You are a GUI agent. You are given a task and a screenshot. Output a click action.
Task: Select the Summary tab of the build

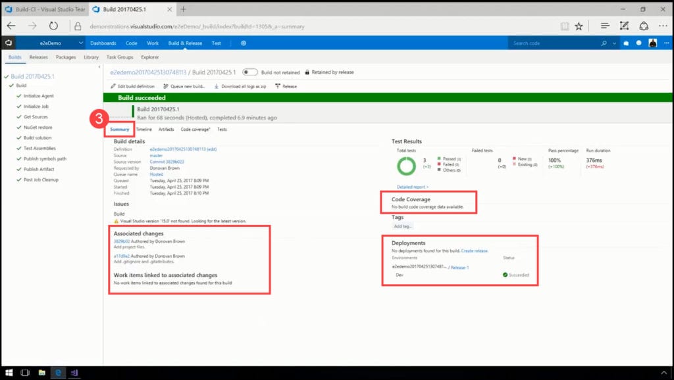[120, 130]
